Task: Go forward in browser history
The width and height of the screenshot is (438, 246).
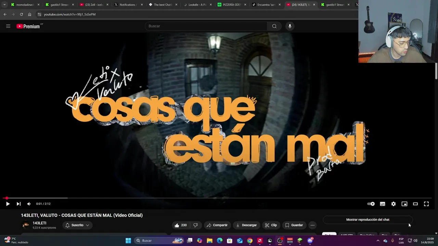Action: 13,14
